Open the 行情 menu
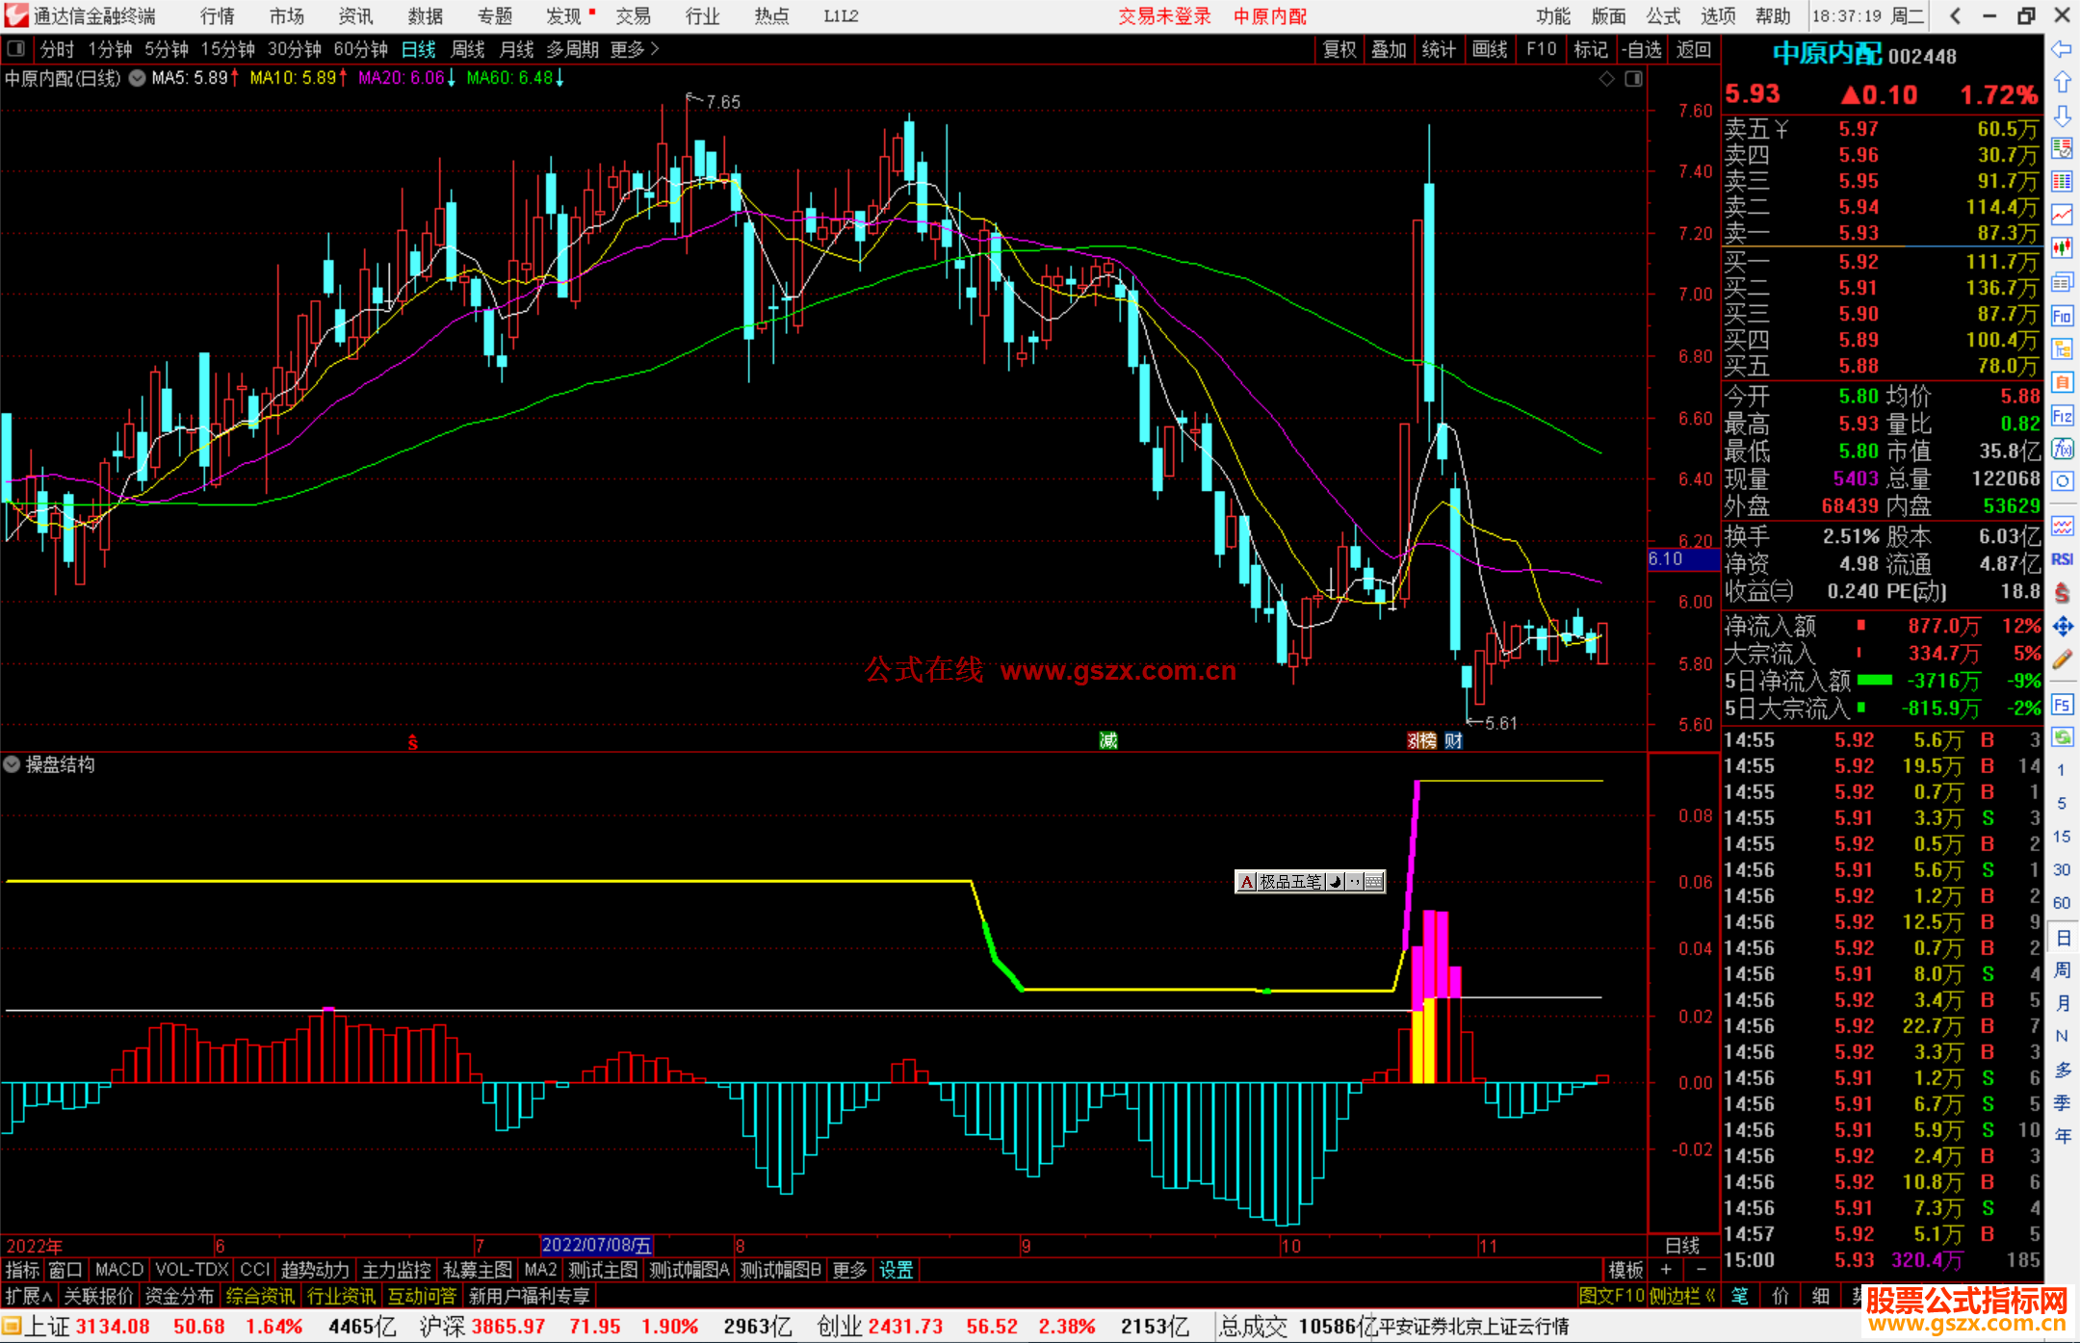The height and width of the screenshot is (1343, 2080). click(x=217, y=16)
